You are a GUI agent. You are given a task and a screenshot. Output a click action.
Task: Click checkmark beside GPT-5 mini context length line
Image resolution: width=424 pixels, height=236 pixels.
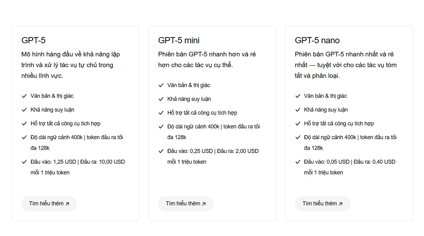[x=161, y=127]
